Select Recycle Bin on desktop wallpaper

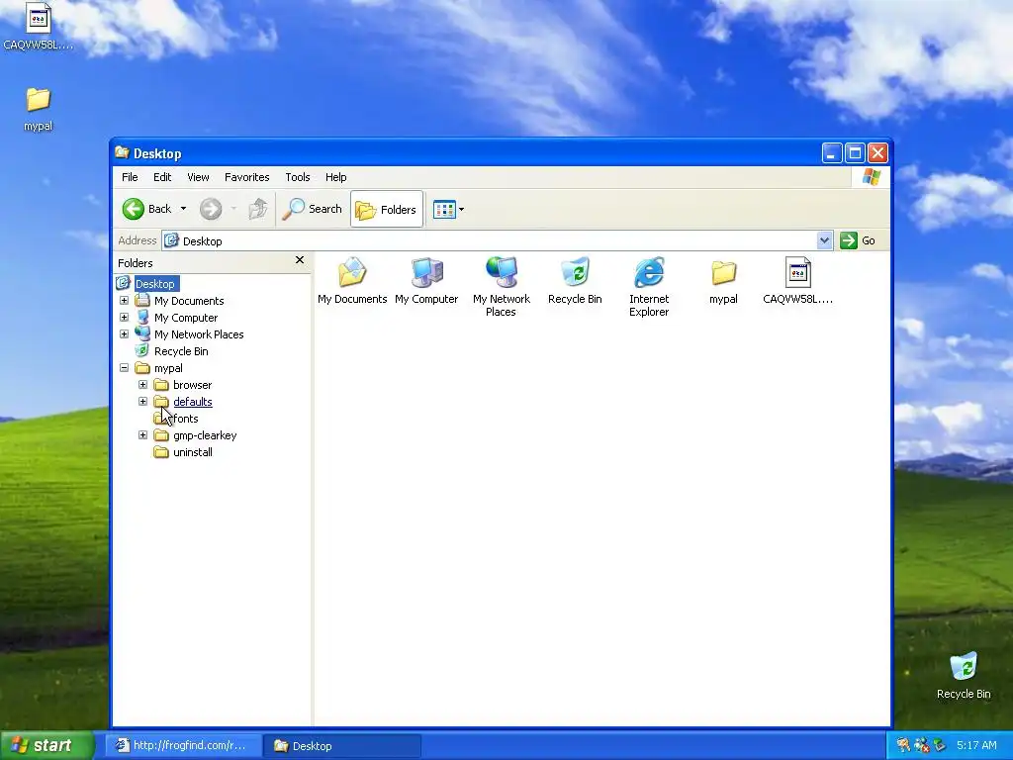click(964, 676)
